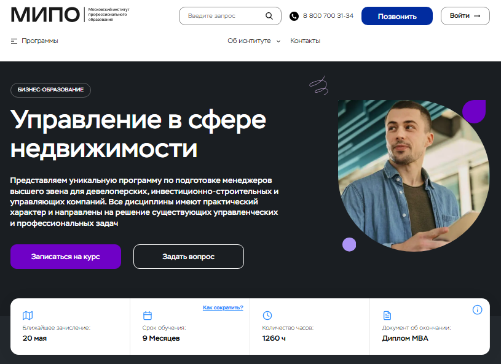
Task: Click the phone handset icon
Action: 294,16
